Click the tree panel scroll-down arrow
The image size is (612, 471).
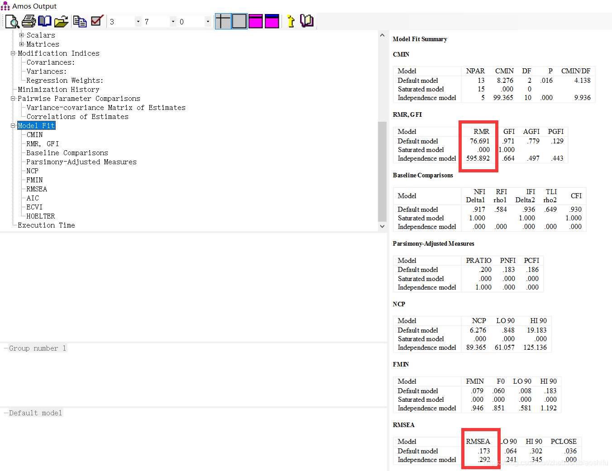coord(382,226)
